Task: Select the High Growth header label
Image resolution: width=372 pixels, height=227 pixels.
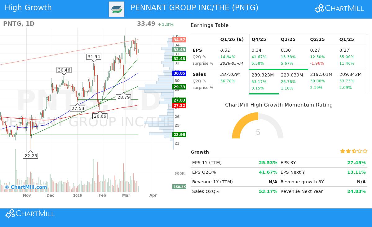Action: (28, 7)
